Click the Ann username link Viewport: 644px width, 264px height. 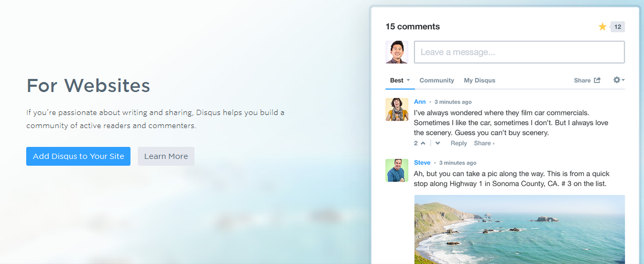pos(420,102)
